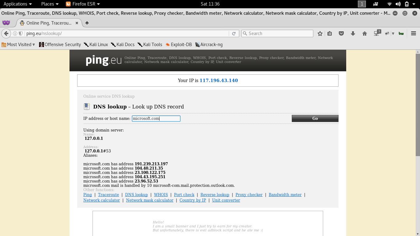Close the Online Ping tab
This screenshot has height=236, width=420.
(77, 23)
